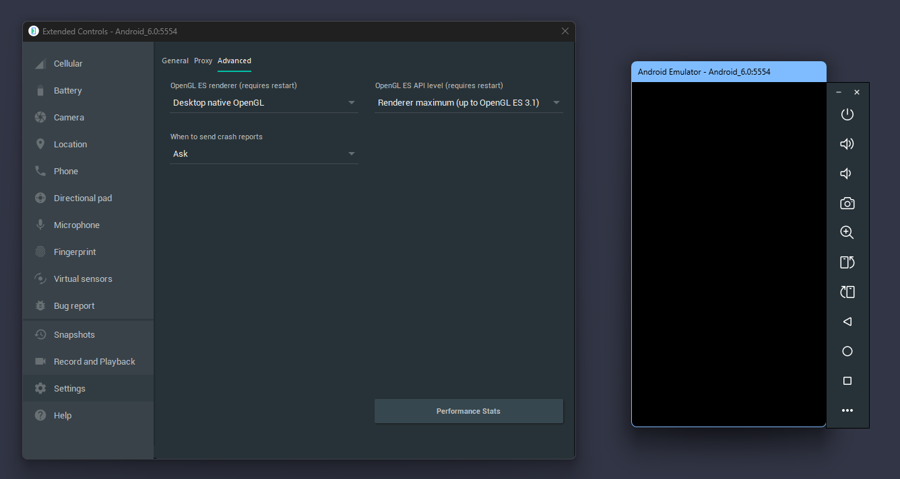The width and height of the screenshot is (900, 479).
Task: Open the Virtual sensors section
Action: pyautogui.click(x=83, y=279)
